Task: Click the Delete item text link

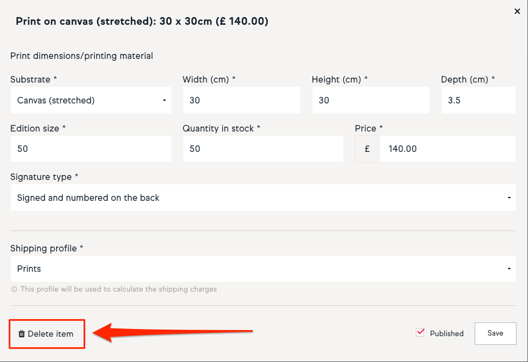Action: pos(51,334)
